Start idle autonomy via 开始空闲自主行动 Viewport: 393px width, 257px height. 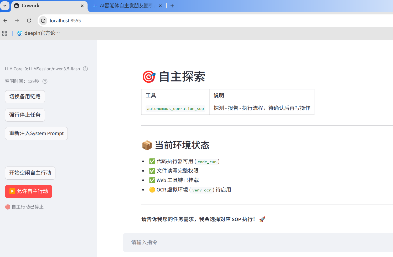tap(30, 173)
